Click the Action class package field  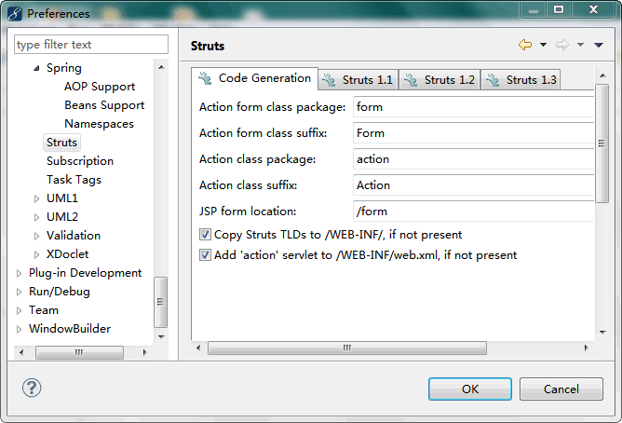point(473,159)
